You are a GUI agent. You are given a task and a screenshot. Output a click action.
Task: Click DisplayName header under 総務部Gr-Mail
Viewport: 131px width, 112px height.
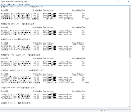(x=37, y=91)
